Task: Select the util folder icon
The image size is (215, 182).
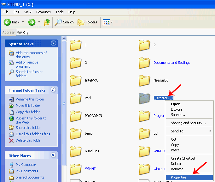Action: click(x=144, y=134)
